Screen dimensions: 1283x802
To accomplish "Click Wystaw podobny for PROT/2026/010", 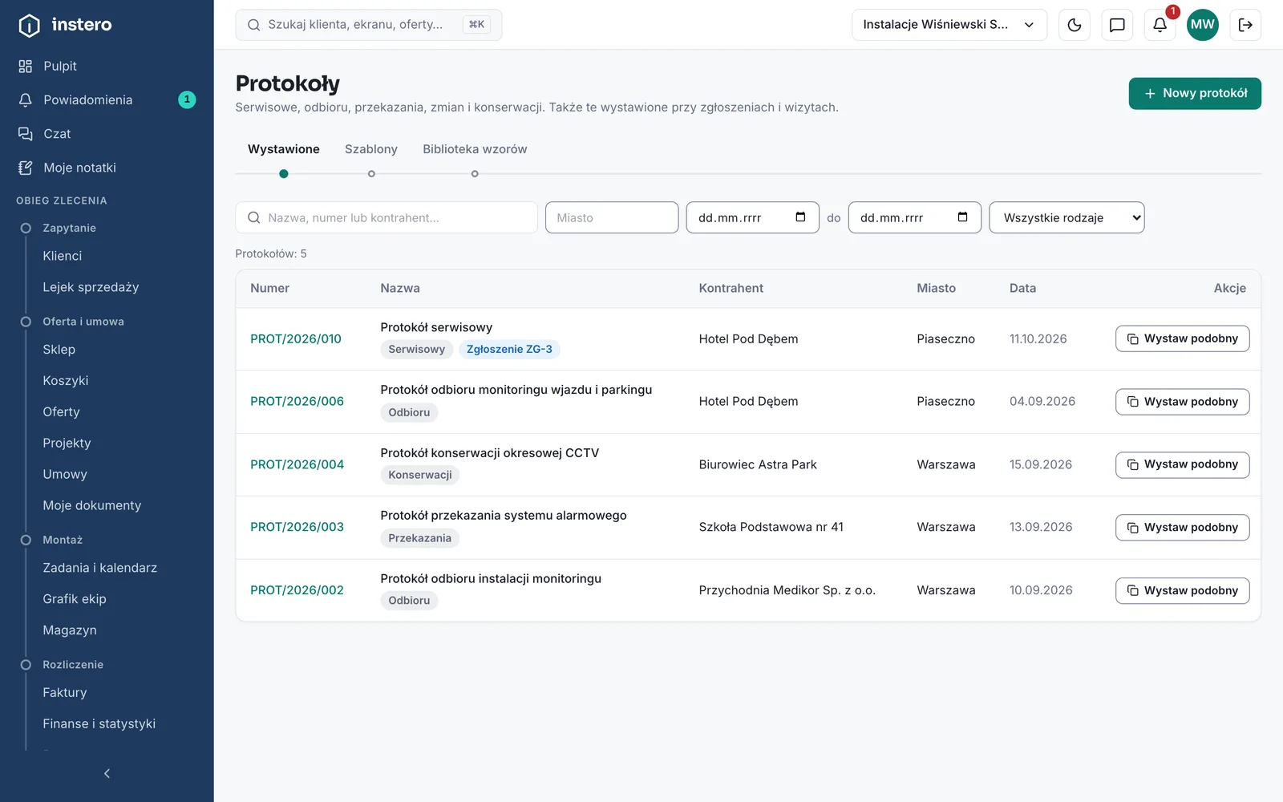I will (1182, 338).
